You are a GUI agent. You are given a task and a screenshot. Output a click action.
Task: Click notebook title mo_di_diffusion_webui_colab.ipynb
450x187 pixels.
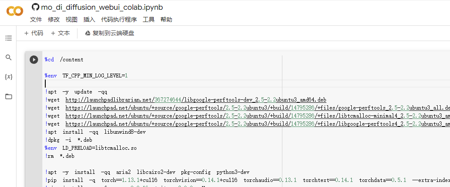point(102,7)
